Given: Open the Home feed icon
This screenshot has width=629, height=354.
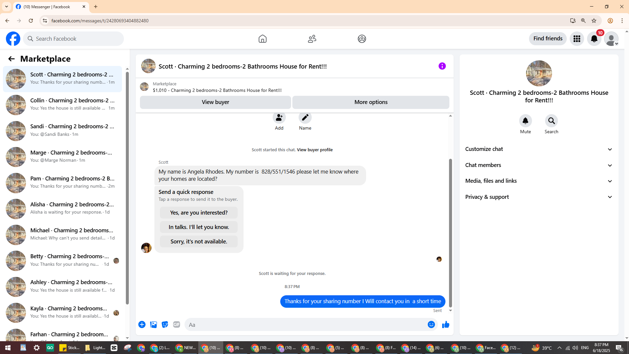Looking at the screenshot, I should coord(263,39).
